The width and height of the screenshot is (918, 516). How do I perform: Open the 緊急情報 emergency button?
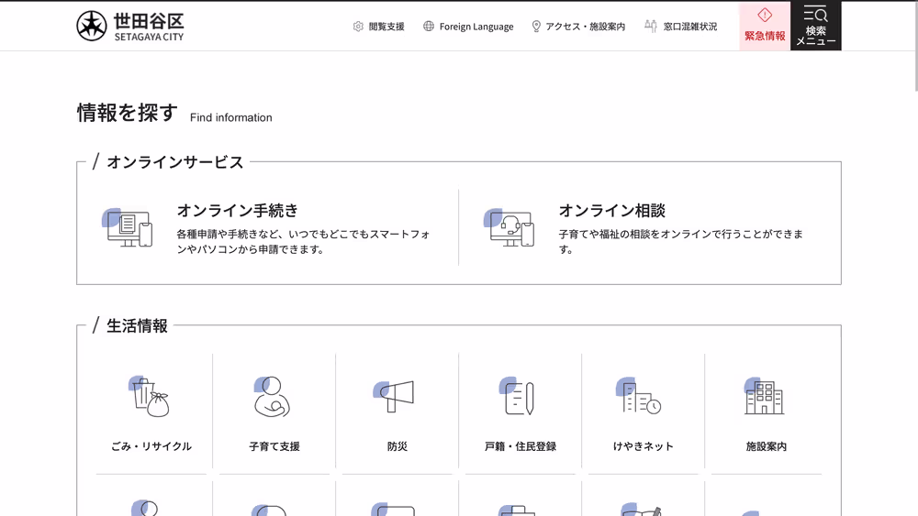(765, 26)
